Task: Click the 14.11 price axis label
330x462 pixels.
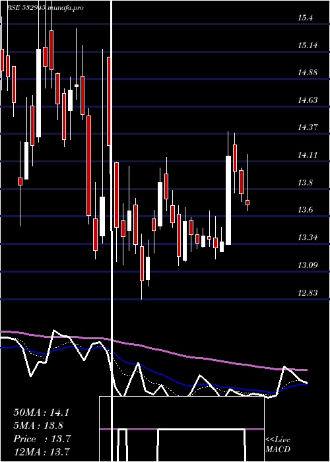Action: [308, 155]
